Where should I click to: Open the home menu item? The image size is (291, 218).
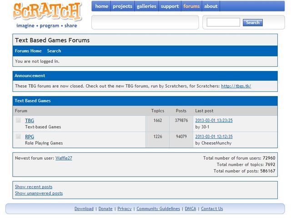tap(101, 6)
